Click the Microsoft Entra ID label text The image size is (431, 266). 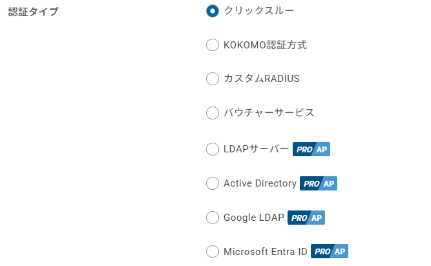tap(266, 251)
